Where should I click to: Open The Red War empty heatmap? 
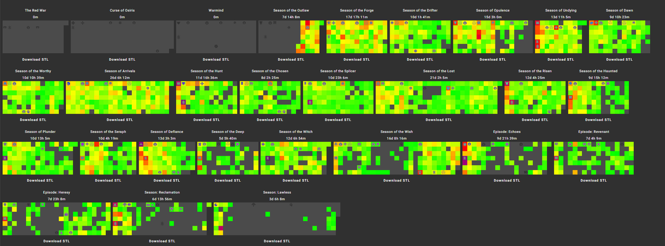click(x=35, y=37)
